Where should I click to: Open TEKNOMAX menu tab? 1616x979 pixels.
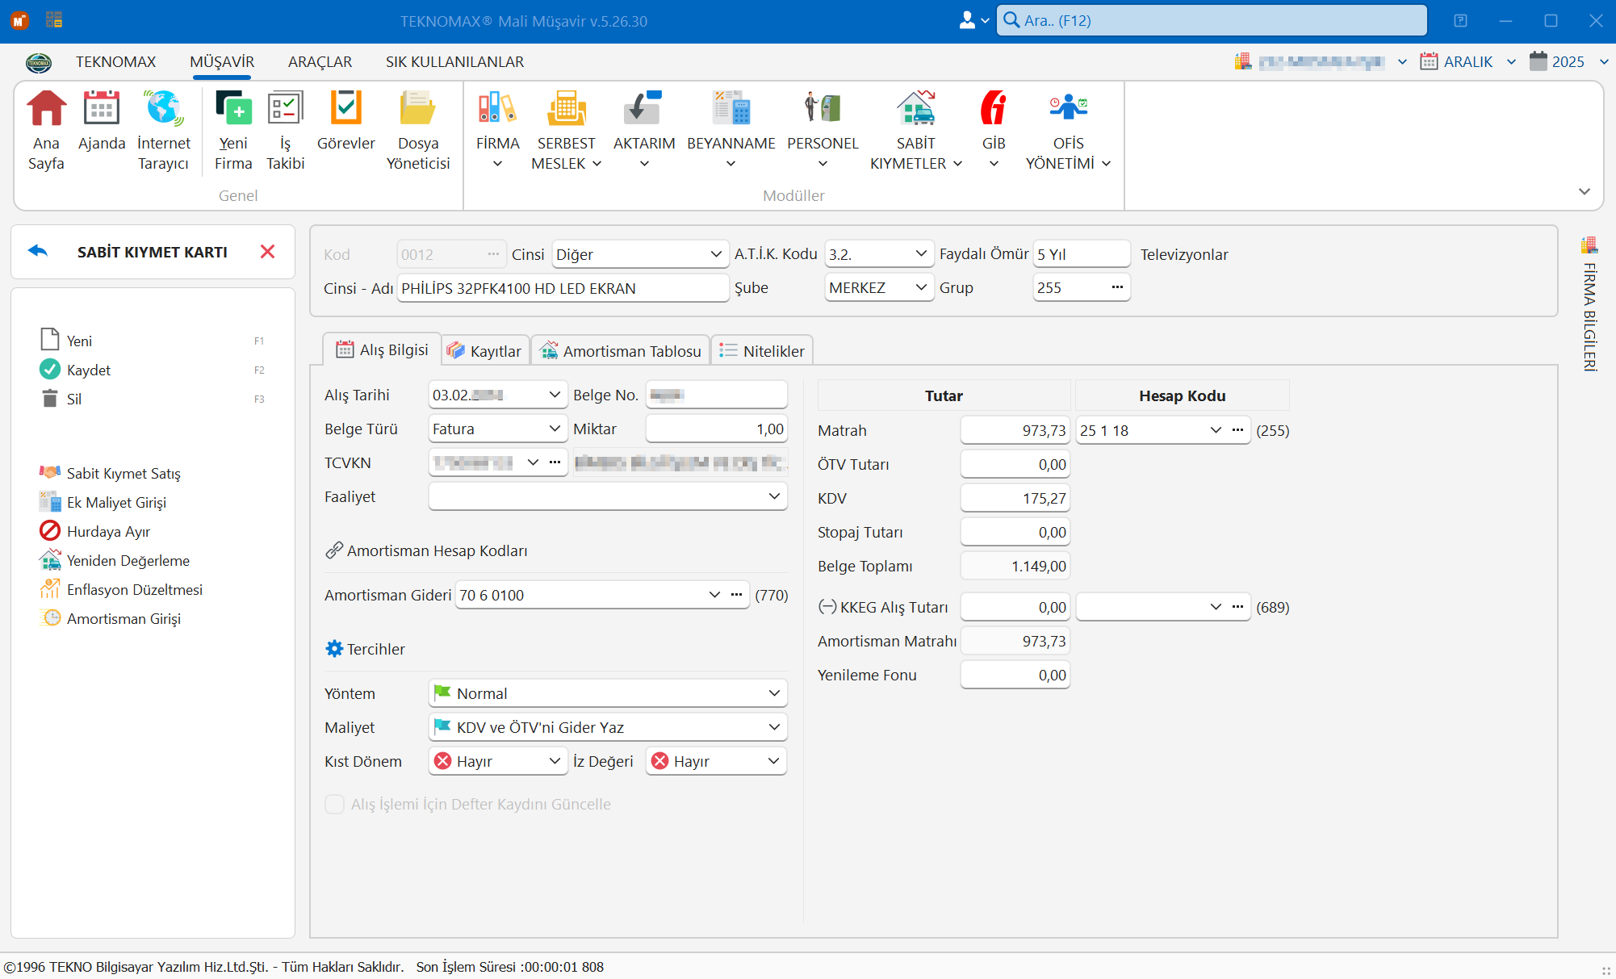(115, 61)
